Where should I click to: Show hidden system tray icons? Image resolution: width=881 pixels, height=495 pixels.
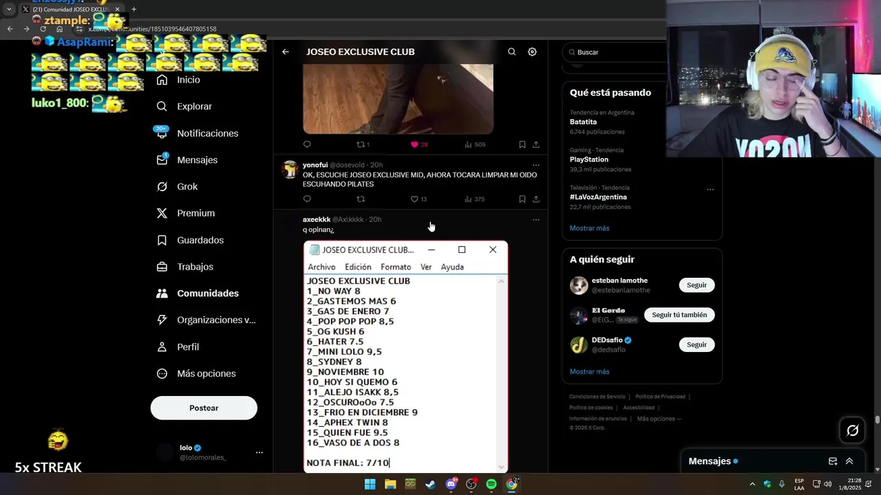point(752,484)
